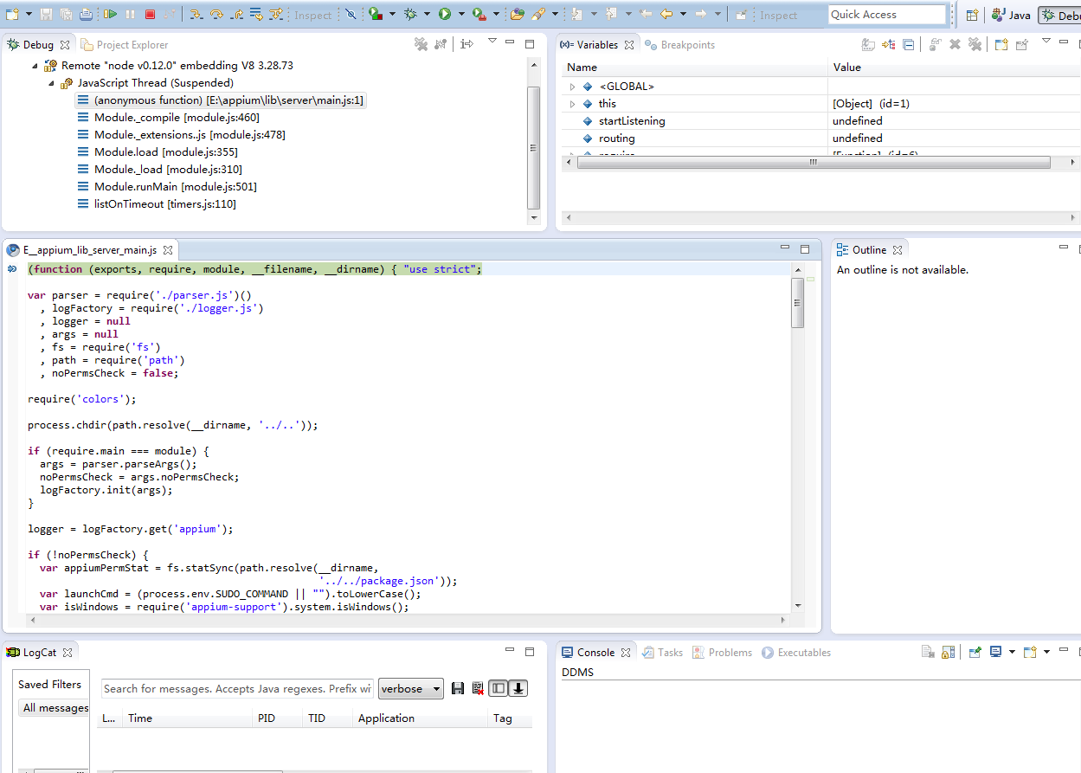The width and height of the screenshot is (1081, 773).
Task: Open the Debug view menu triangle
Action: [492, 42]
